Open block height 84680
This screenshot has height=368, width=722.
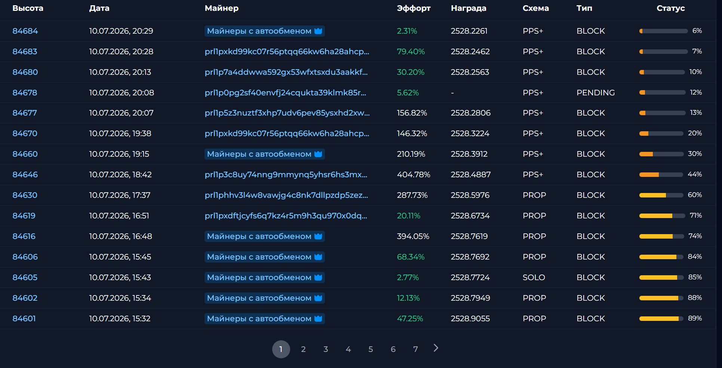(25, 72)
